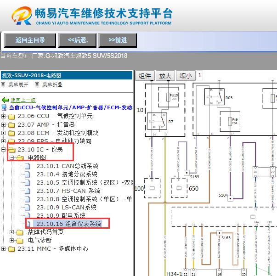
Task: Click fuse F49 in the diagram
Action: [230, 122]
